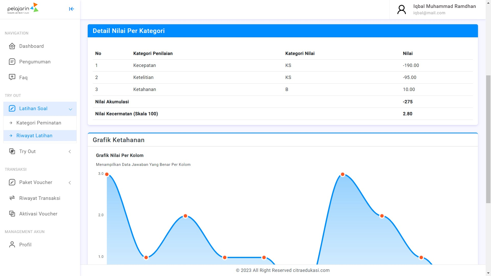Collapse the Latihan Soal submenu chevron
The image size is (491, 276).
click(x=70, y=109)
